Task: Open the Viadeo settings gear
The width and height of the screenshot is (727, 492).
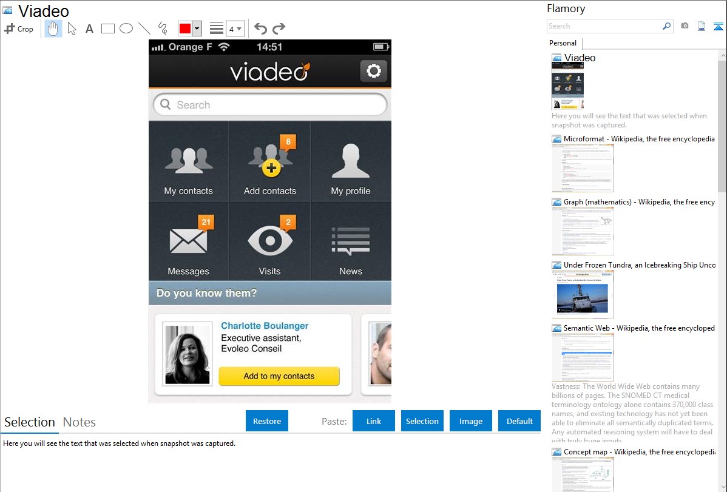Action: pyautogui.click(x=374, y=71)
